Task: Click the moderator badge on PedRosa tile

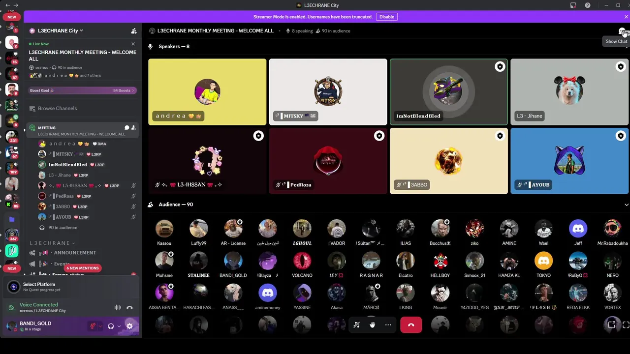Action: point(379,136)
